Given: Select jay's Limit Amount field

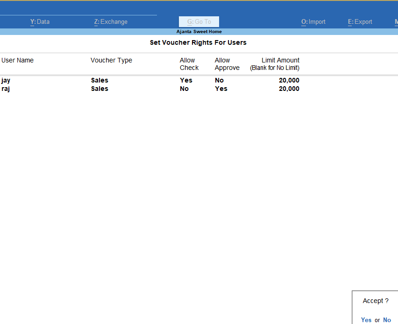Looking at the screenshot, I should 289,80.
